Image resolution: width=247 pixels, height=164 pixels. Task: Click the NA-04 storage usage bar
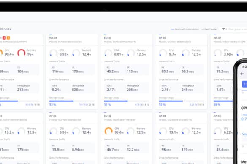[x=72, y=101]
